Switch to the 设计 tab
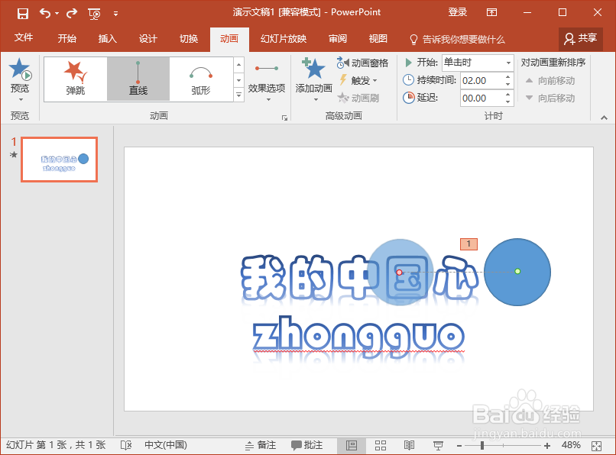This screenshot has height=455, width=616. (148, 38)
